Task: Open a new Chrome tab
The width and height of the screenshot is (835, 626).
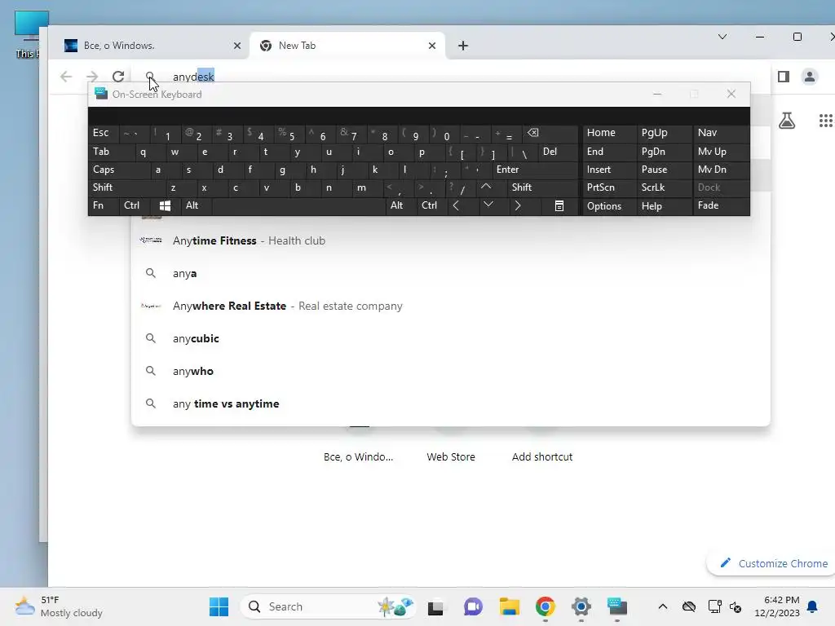Action: (x=463, y=46)
